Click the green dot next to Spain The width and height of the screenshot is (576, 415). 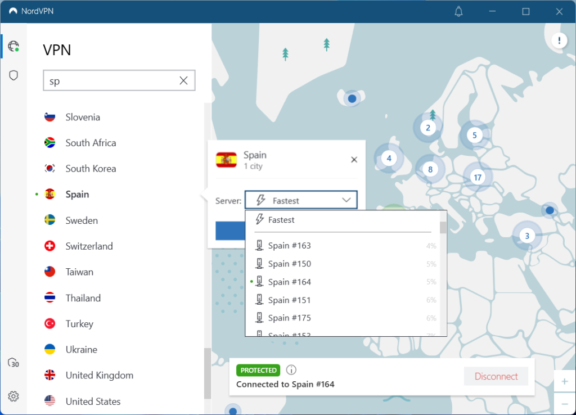point(36,194)
